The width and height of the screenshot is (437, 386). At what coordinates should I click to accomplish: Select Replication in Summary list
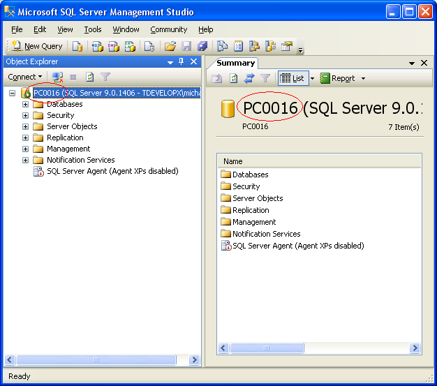click(x=245, y=210)
